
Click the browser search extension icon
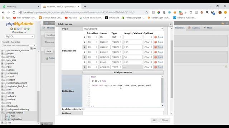[207, 12]
